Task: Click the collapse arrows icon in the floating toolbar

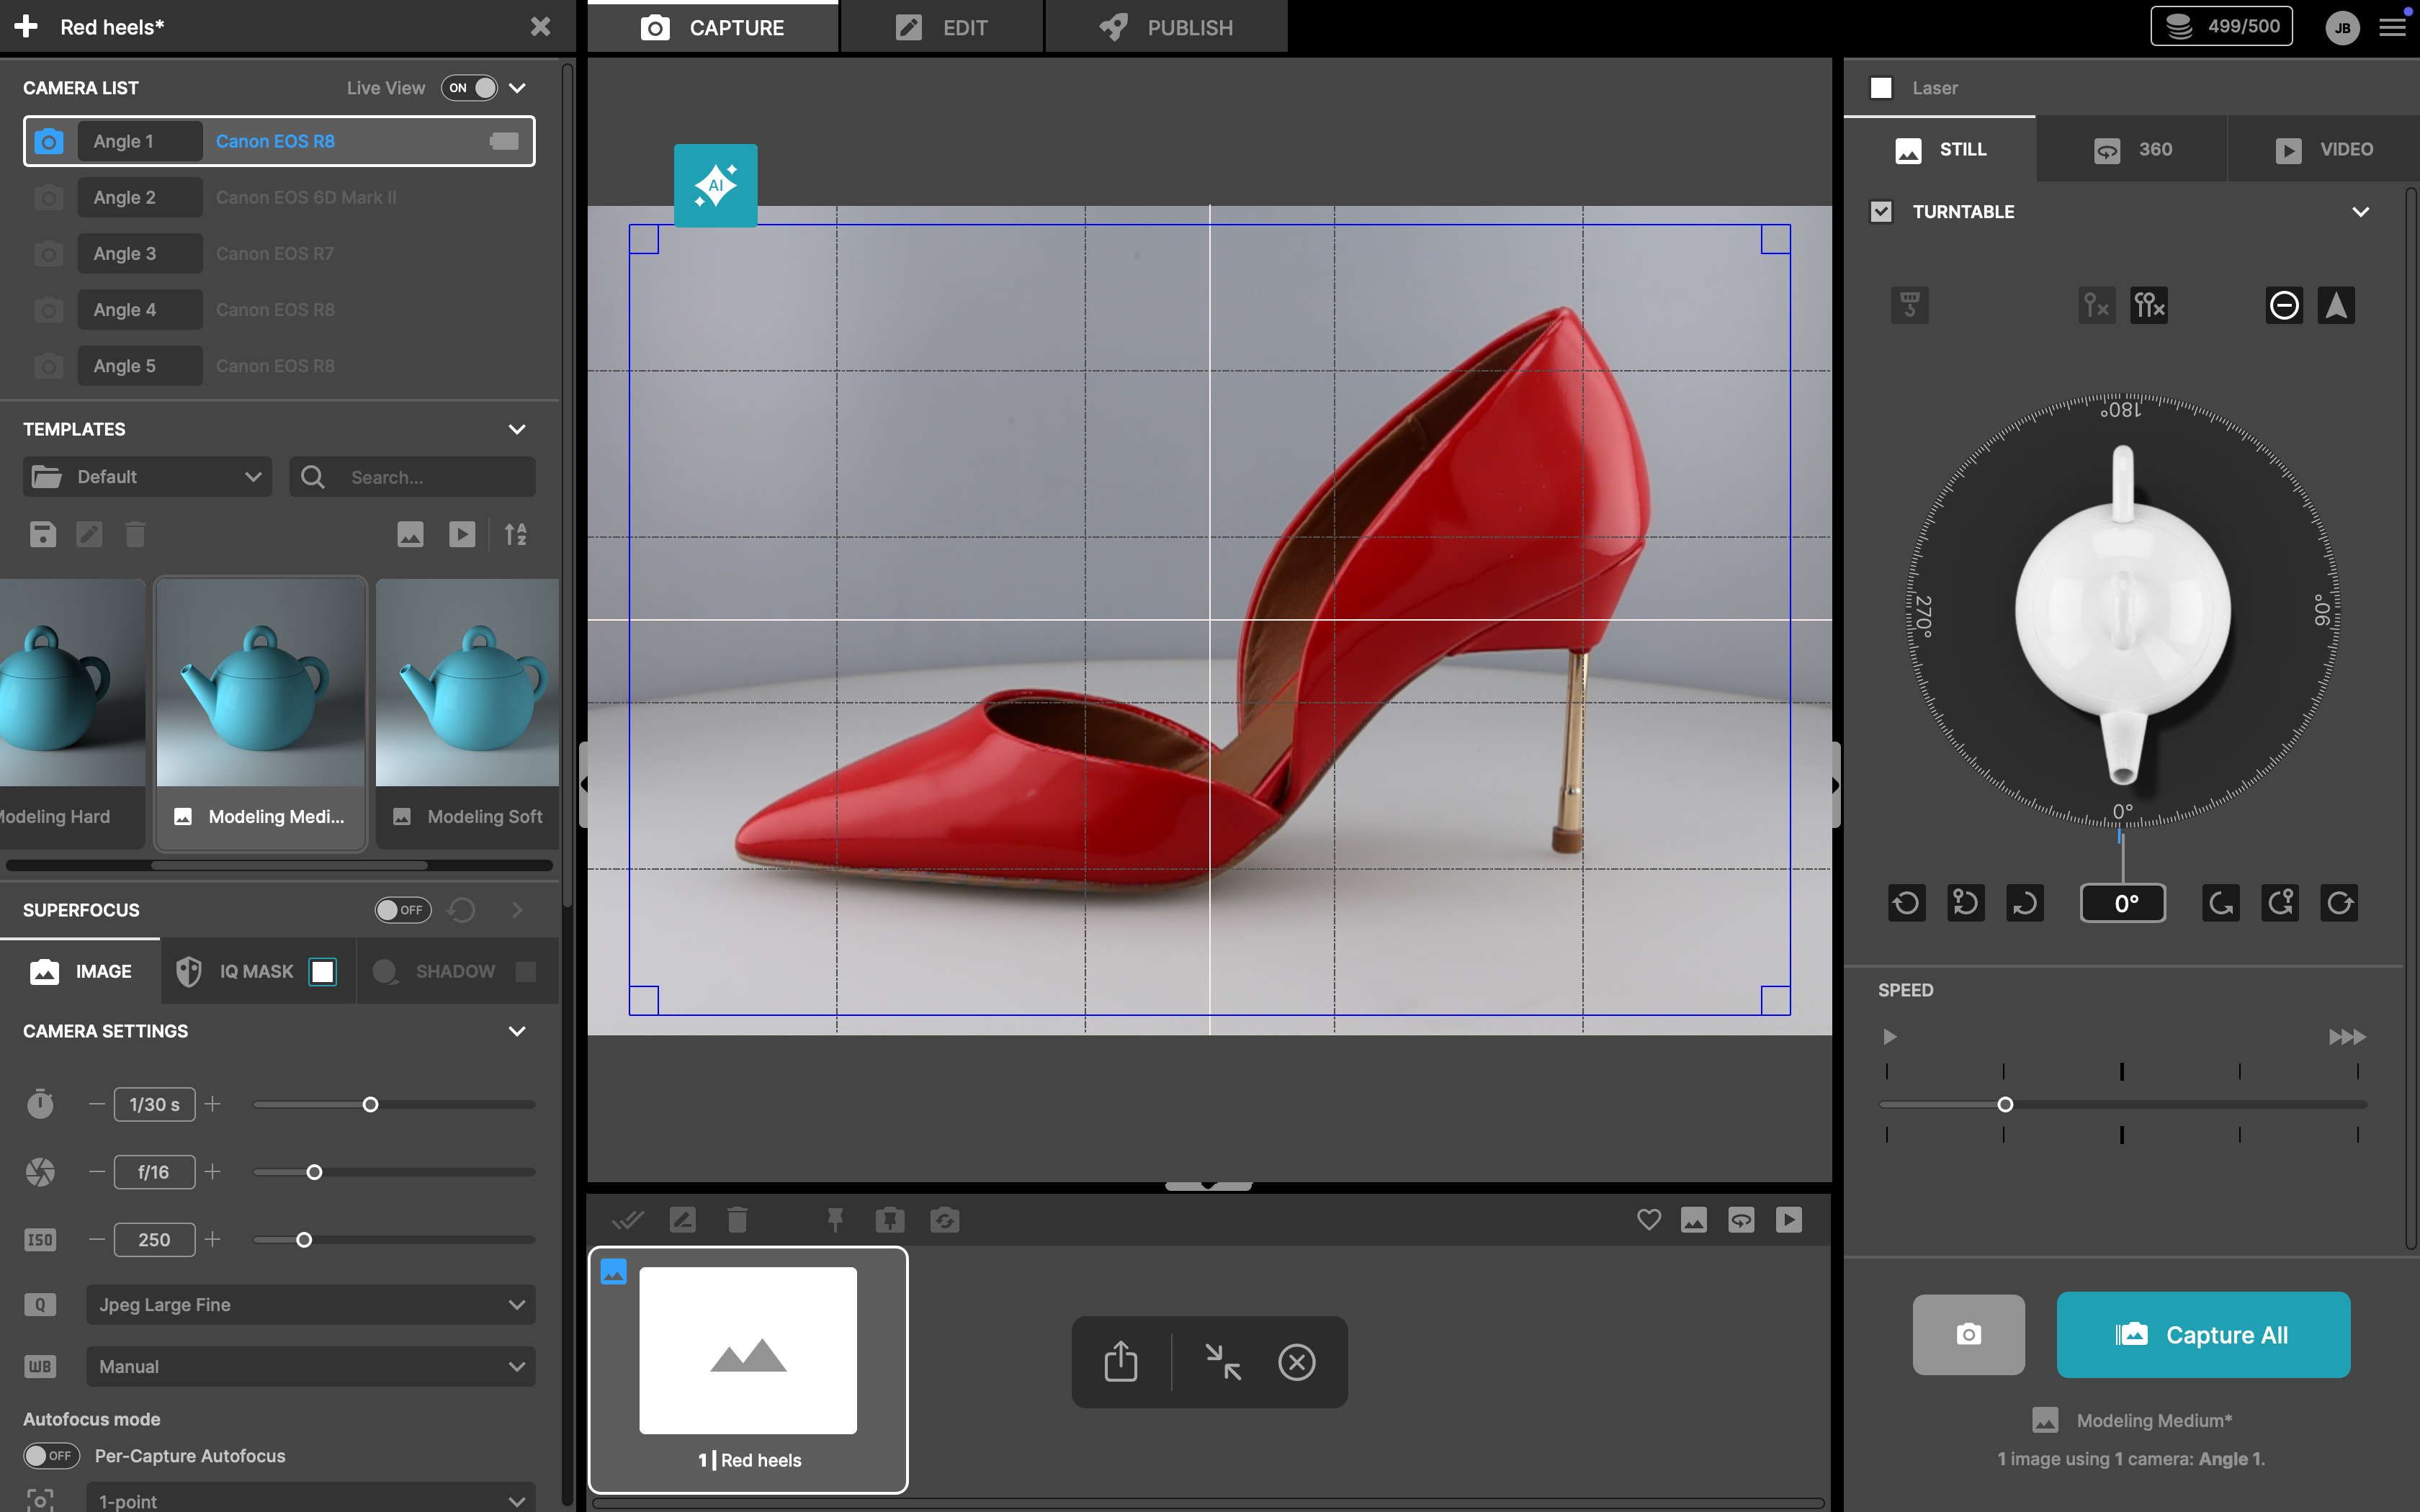Action: point(1222,1361)
